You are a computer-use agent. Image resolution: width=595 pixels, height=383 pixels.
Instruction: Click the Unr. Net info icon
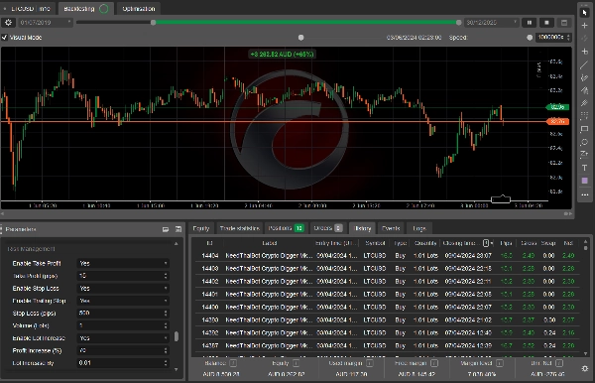[x=559, y=363]
